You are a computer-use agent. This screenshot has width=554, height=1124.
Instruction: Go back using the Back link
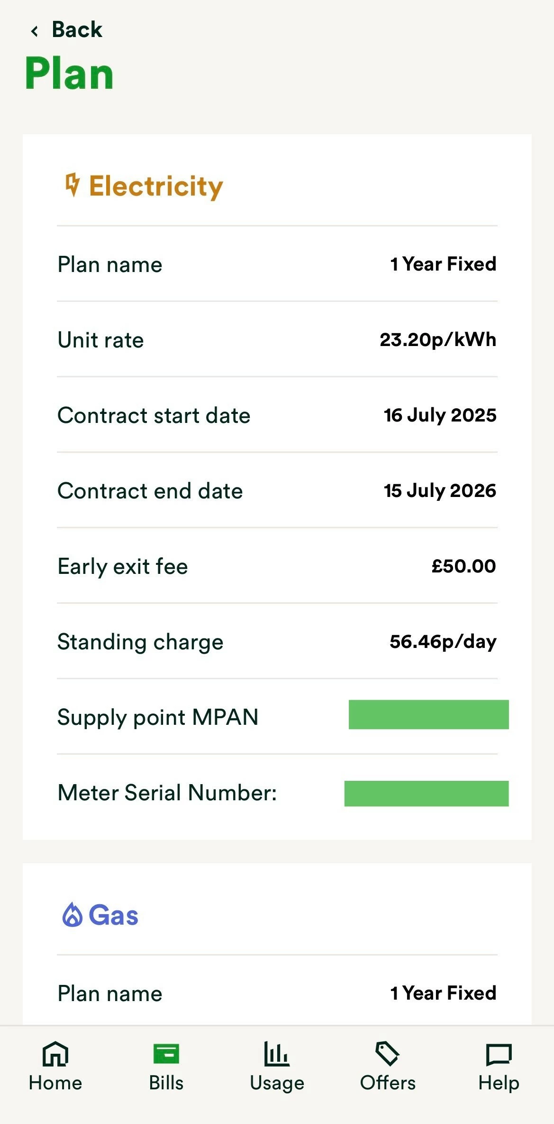pyautogui.click(x=77, y=30)
